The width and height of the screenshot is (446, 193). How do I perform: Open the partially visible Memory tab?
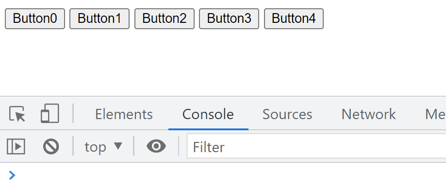click(x=435, y=114)
